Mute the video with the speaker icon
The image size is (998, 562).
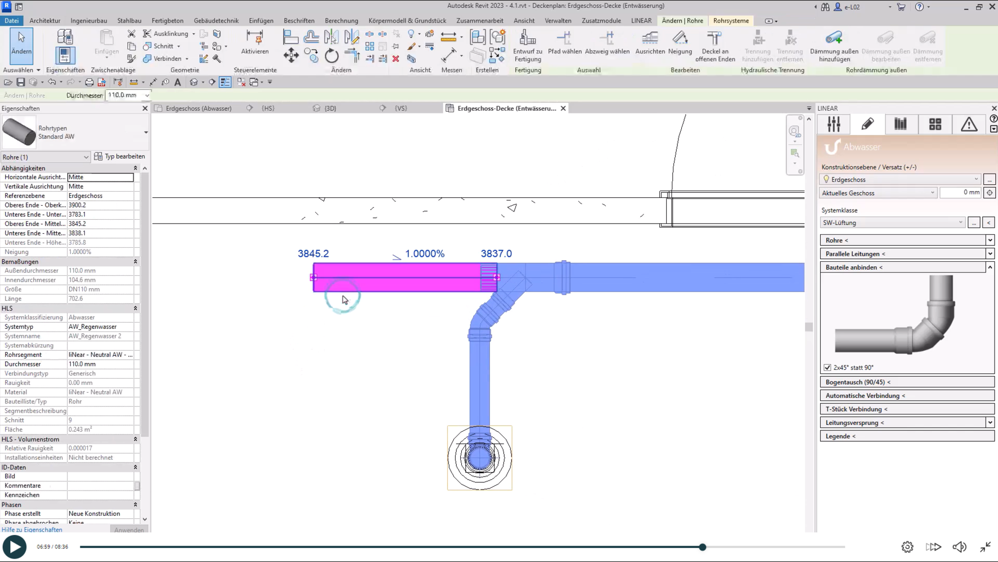[x=959, y=547]
